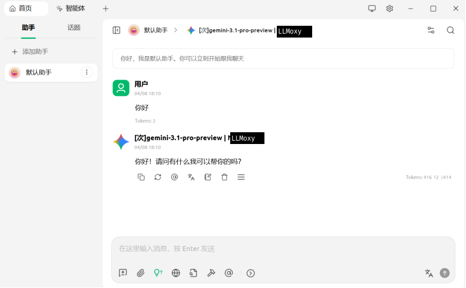Open the search in conversation icon
Image resolution: width=466 pixels, height=288 pixels.
[x=450, y=30]
